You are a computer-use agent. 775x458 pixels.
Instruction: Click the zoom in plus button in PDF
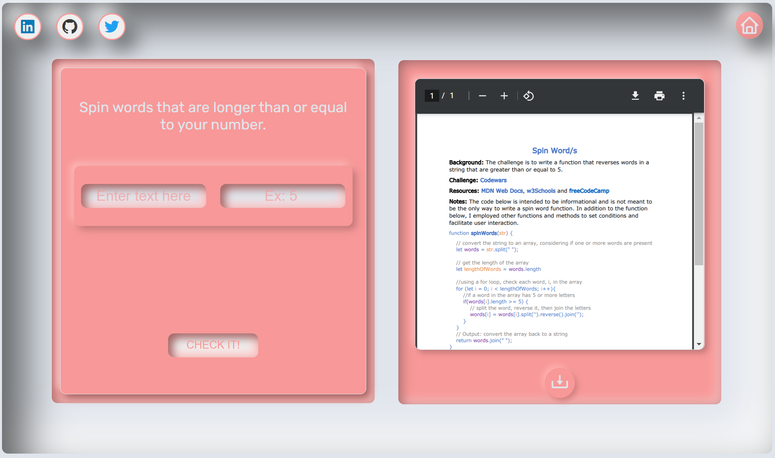click(x=503, y=97)
